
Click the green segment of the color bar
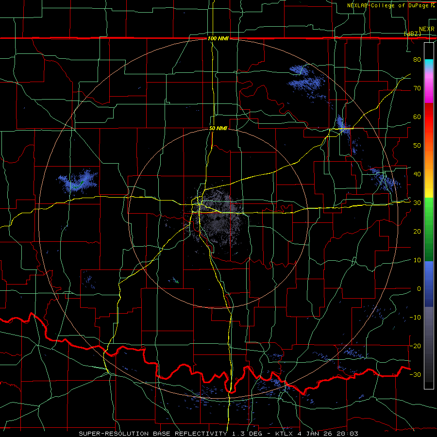pyautogui.click(x=429, y=229)
